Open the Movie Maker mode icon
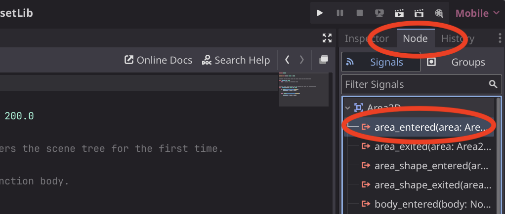505x214 pixels. click(x=439, y=13)
